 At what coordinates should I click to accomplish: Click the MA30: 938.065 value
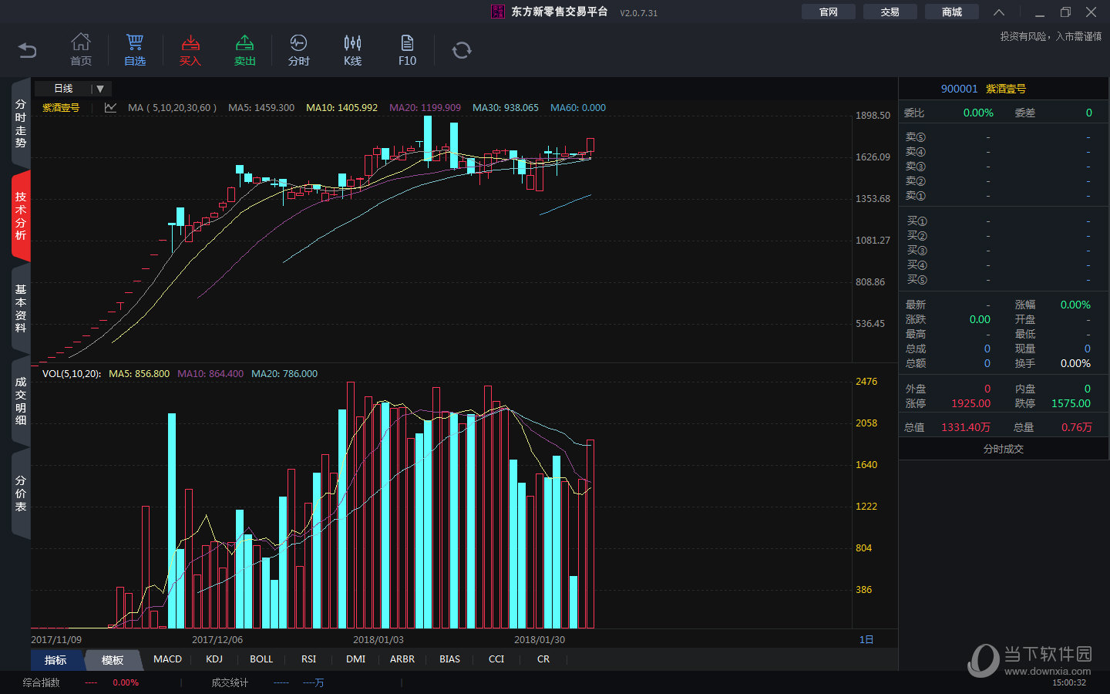(506, 108)
